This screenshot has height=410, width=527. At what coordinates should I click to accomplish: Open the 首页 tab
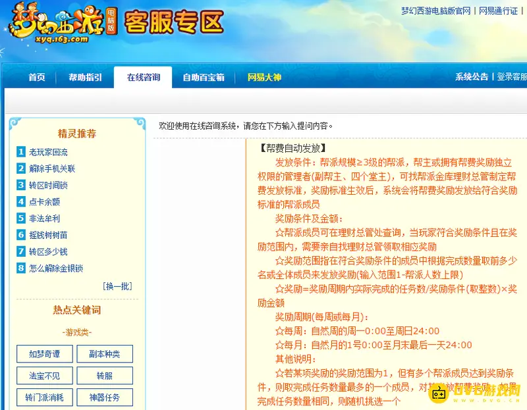pyautogui.click(x=37, y=77)
